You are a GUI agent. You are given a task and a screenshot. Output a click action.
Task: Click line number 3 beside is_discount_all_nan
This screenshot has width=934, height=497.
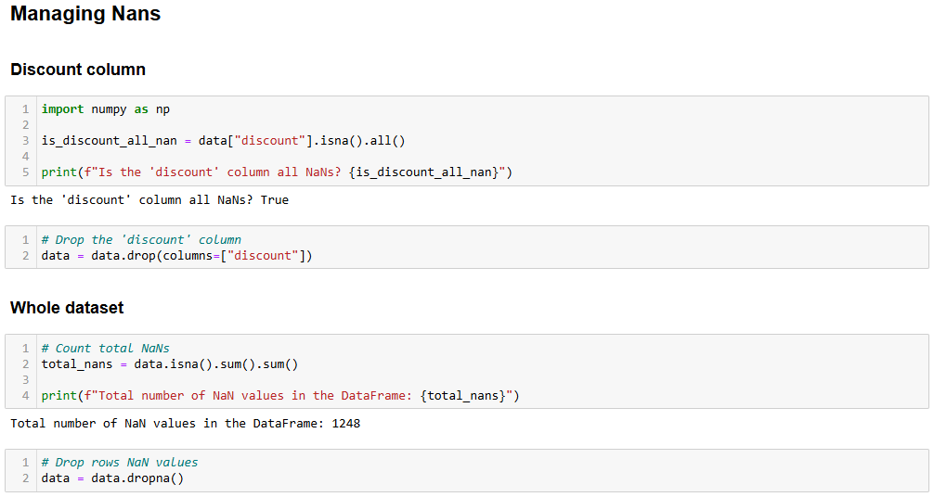click(x=26, y=141)
